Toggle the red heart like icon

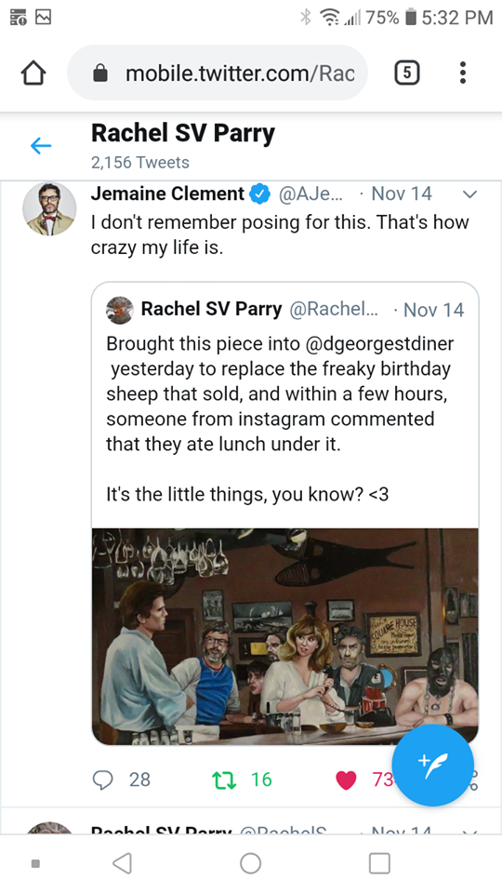click(346, 780)
